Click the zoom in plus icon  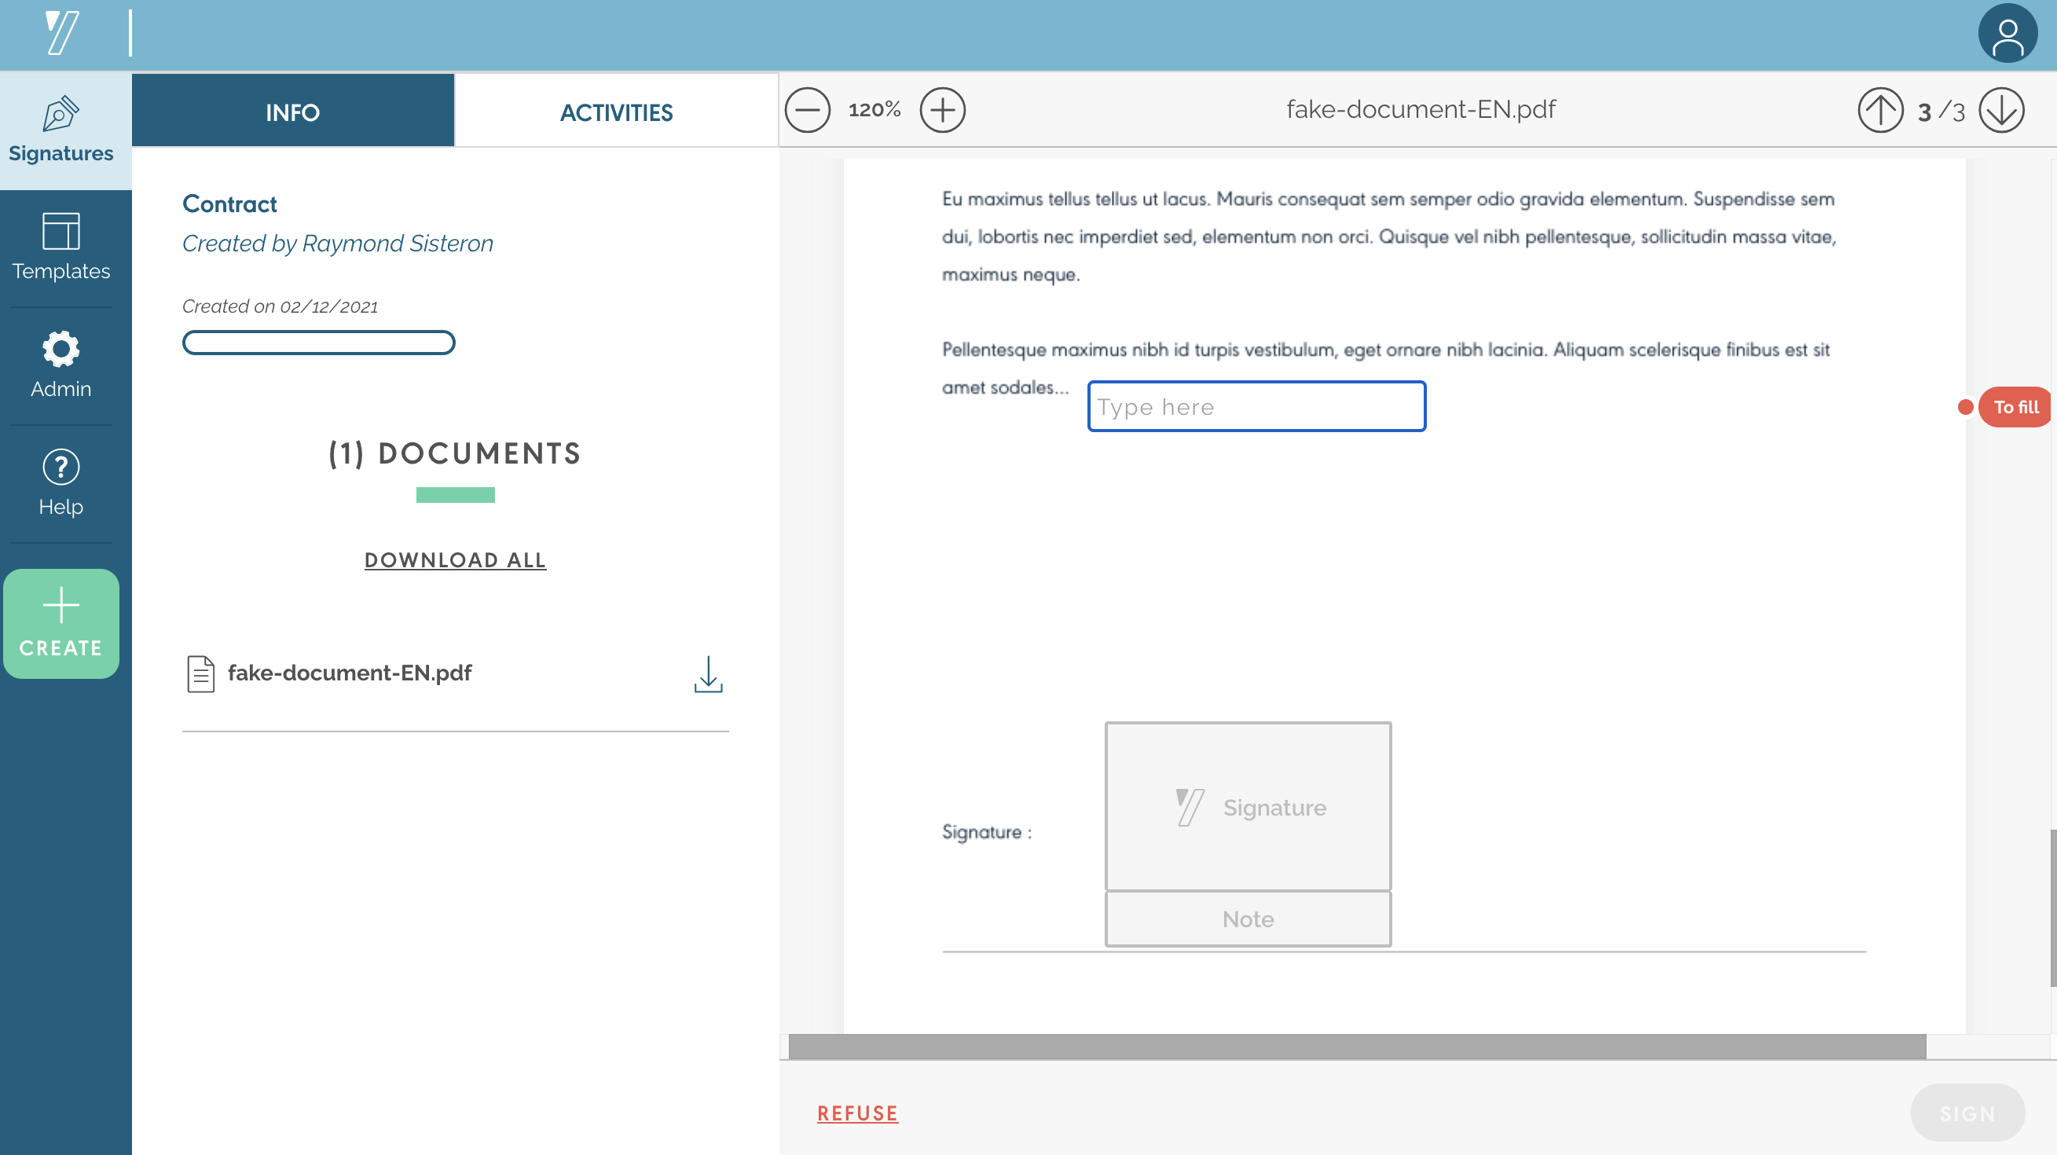click(942, 108)
